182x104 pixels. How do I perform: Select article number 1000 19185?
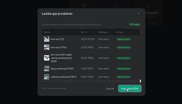[87, 58]
